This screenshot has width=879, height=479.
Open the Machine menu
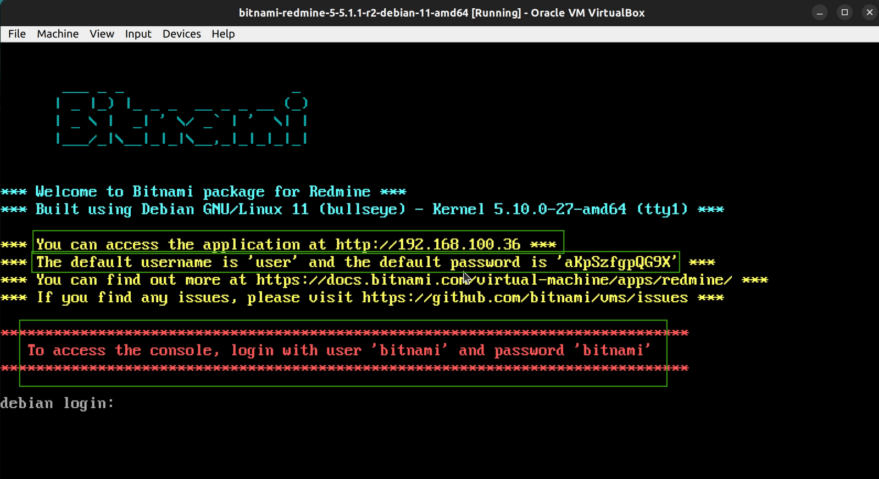58,34
